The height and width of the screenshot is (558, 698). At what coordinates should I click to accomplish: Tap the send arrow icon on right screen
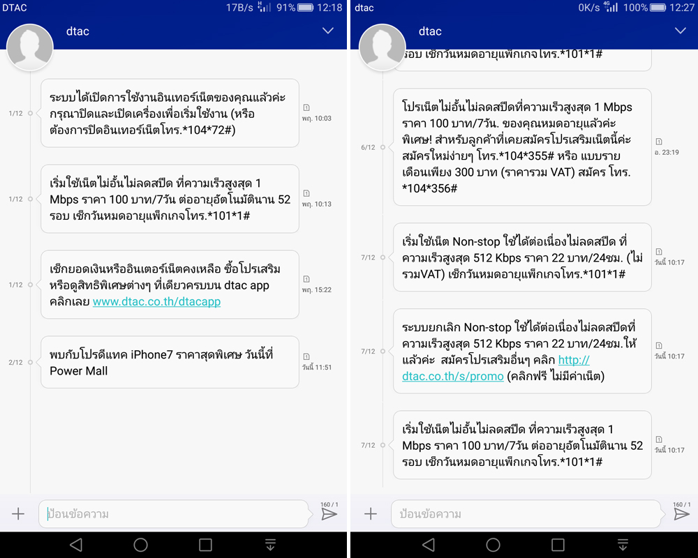(681, 514)
